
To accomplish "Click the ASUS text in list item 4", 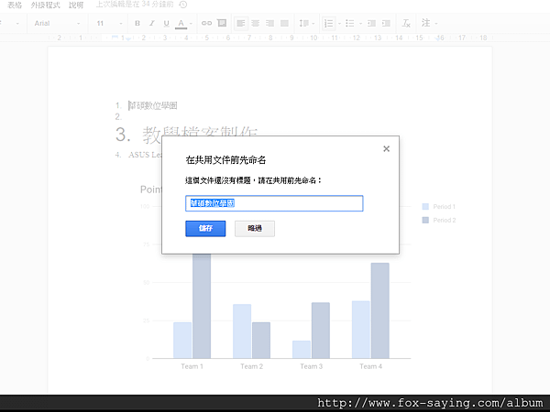I will coord(145,155).
